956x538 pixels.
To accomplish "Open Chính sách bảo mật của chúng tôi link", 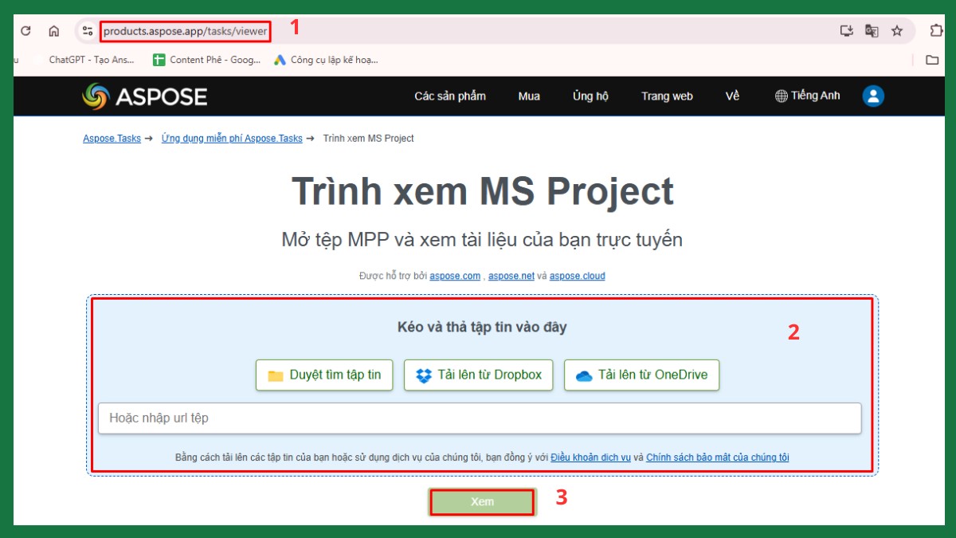I will pyautogui.click(x=718, y=457).
